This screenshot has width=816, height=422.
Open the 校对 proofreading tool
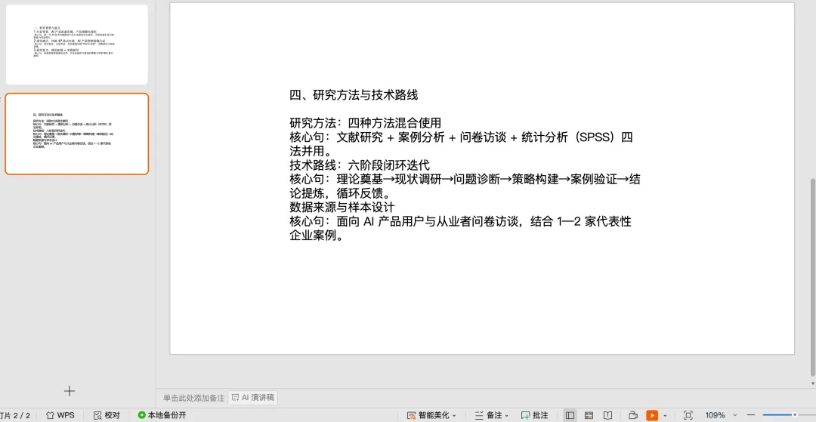pyautogui.click(x=107, y=415)
